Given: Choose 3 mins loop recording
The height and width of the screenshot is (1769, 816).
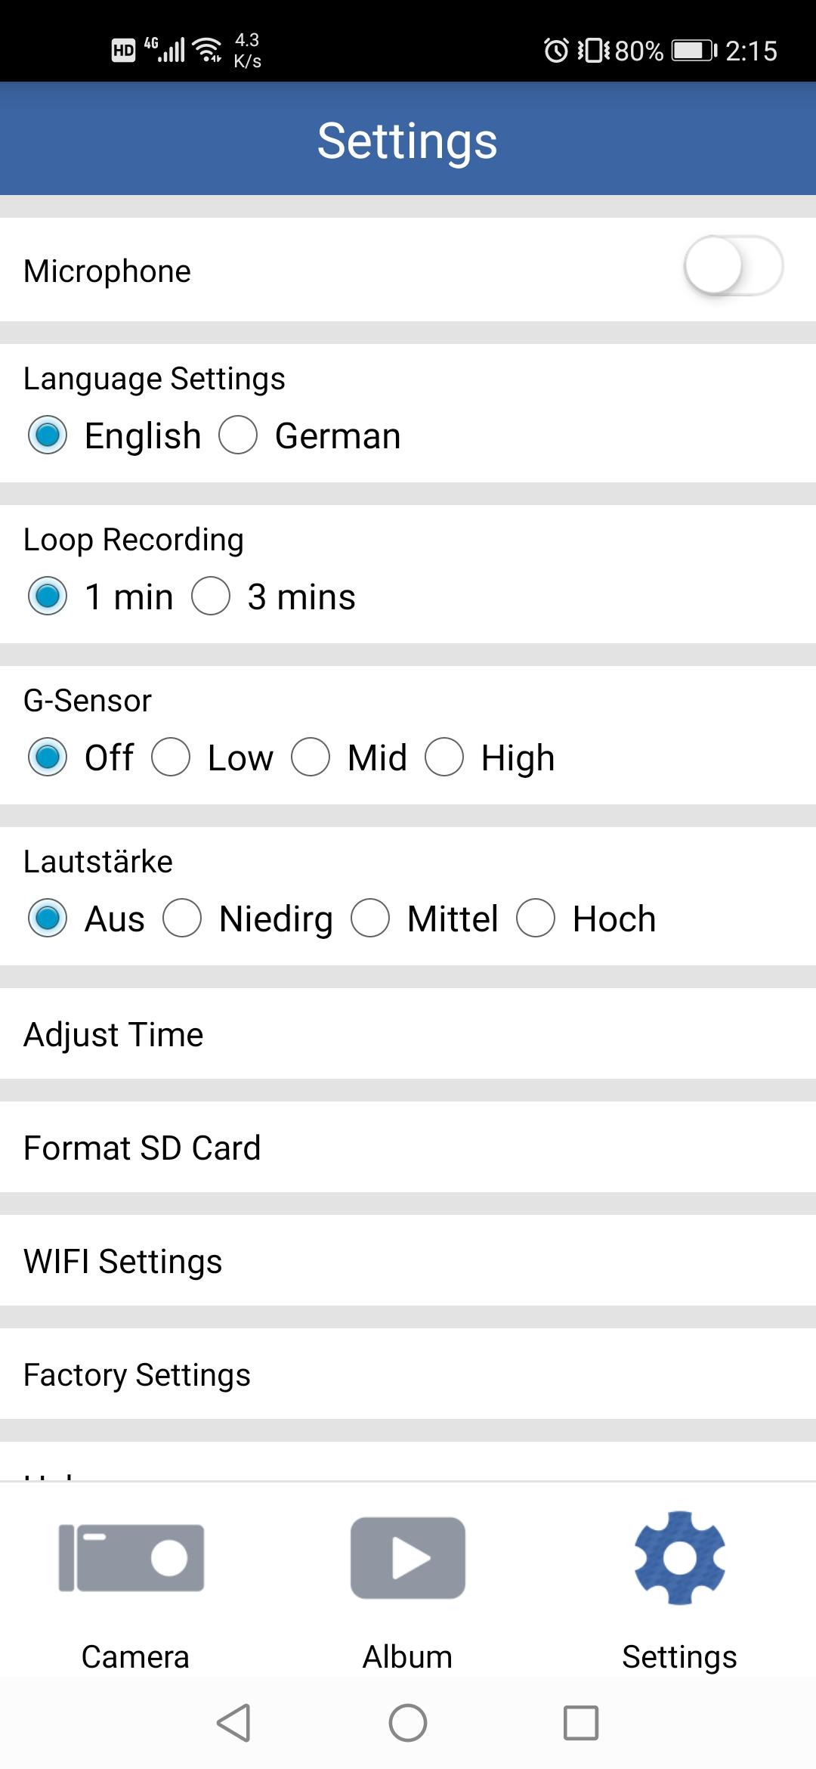Looking at the screenshot, I should click(211, 596).
